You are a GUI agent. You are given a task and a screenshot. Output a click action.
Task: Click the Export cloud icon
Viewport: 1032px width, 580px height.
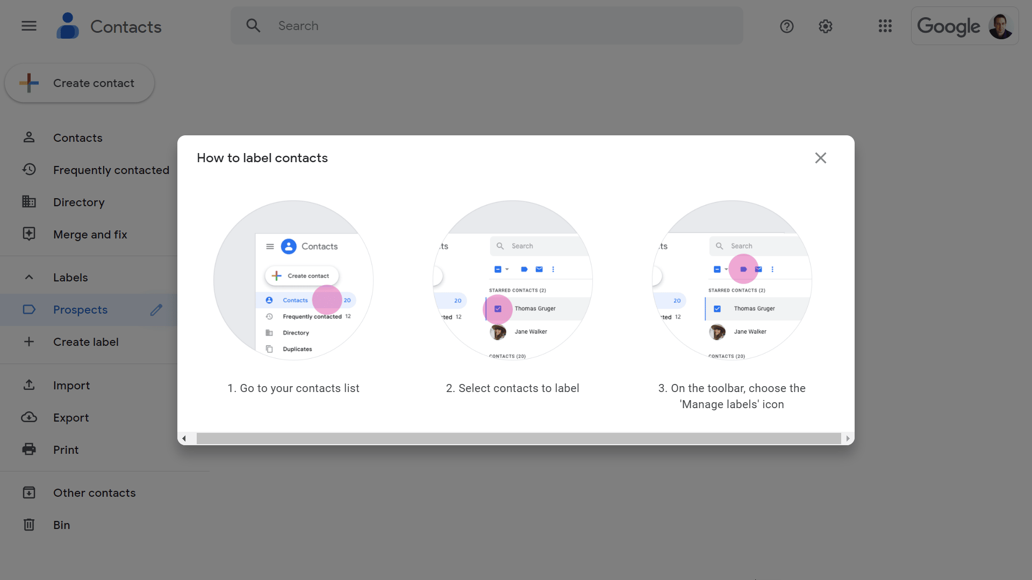[29, 417]
